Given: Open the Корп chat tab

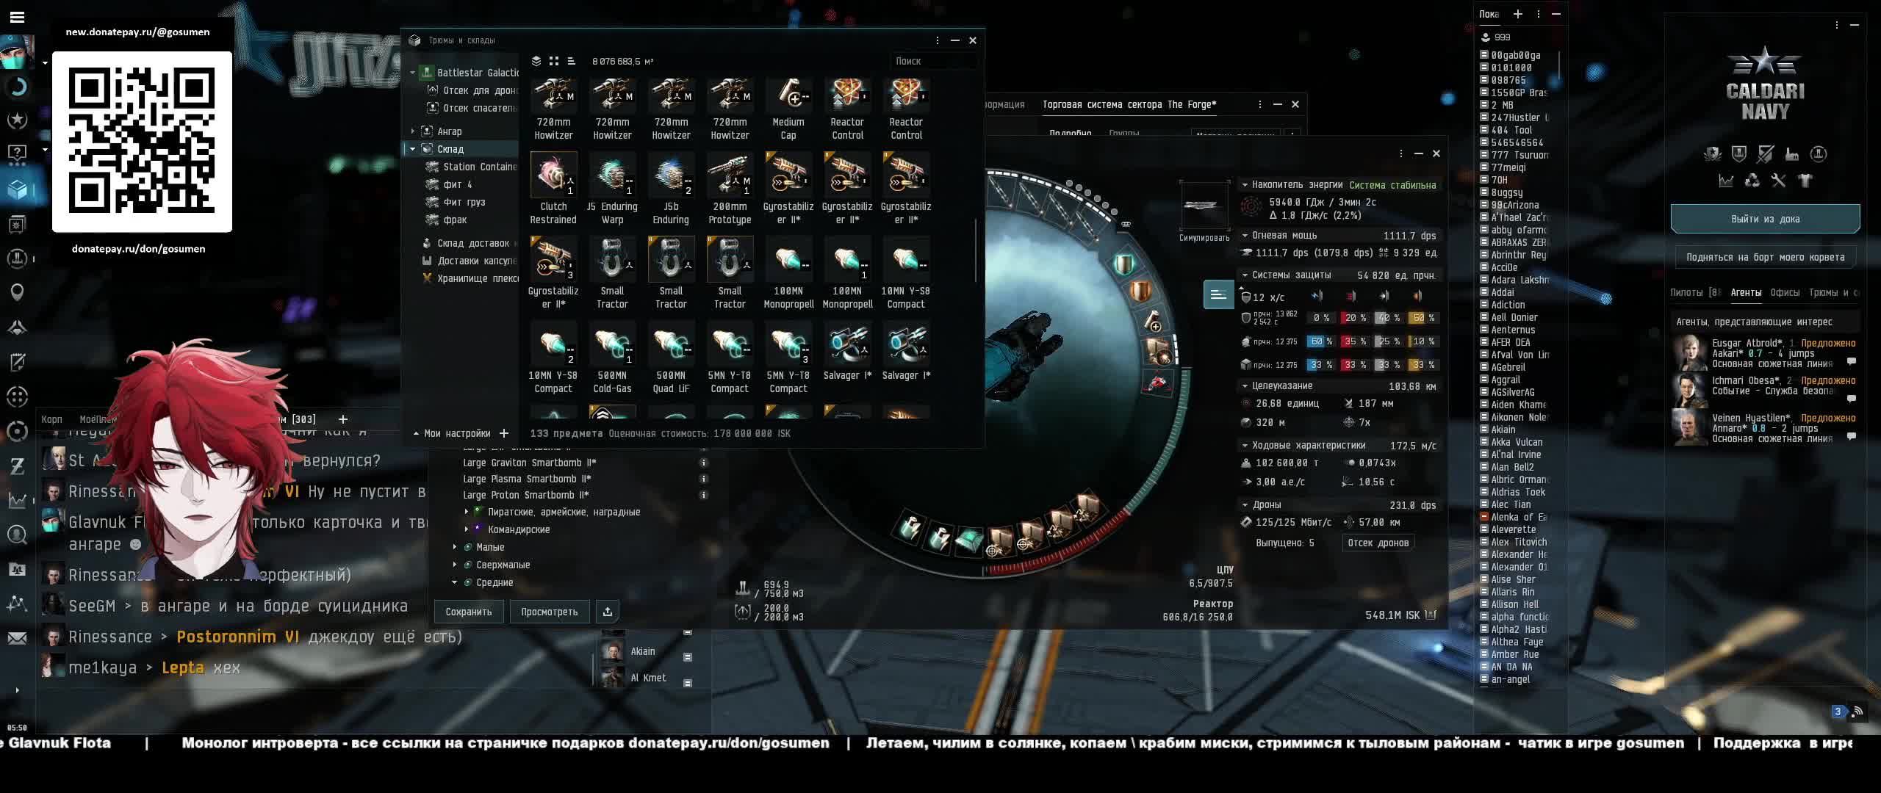Looking at the screenshot, I should (51, 419).
